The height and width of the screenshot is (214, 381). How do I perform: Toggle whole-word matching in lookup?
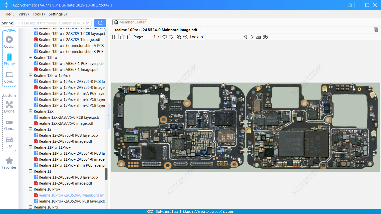[265, 37]
